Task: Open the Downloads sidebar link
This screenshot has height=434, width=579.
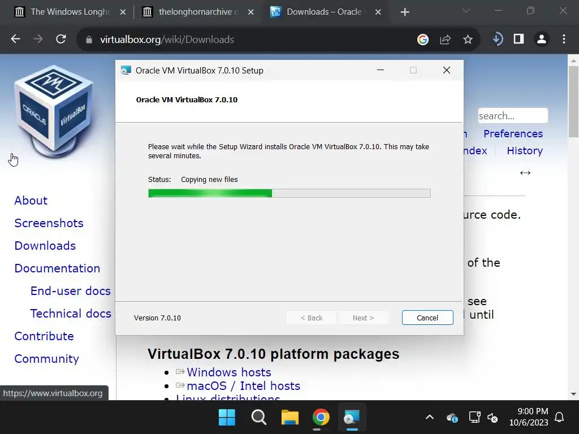Action: click(45, 245)
